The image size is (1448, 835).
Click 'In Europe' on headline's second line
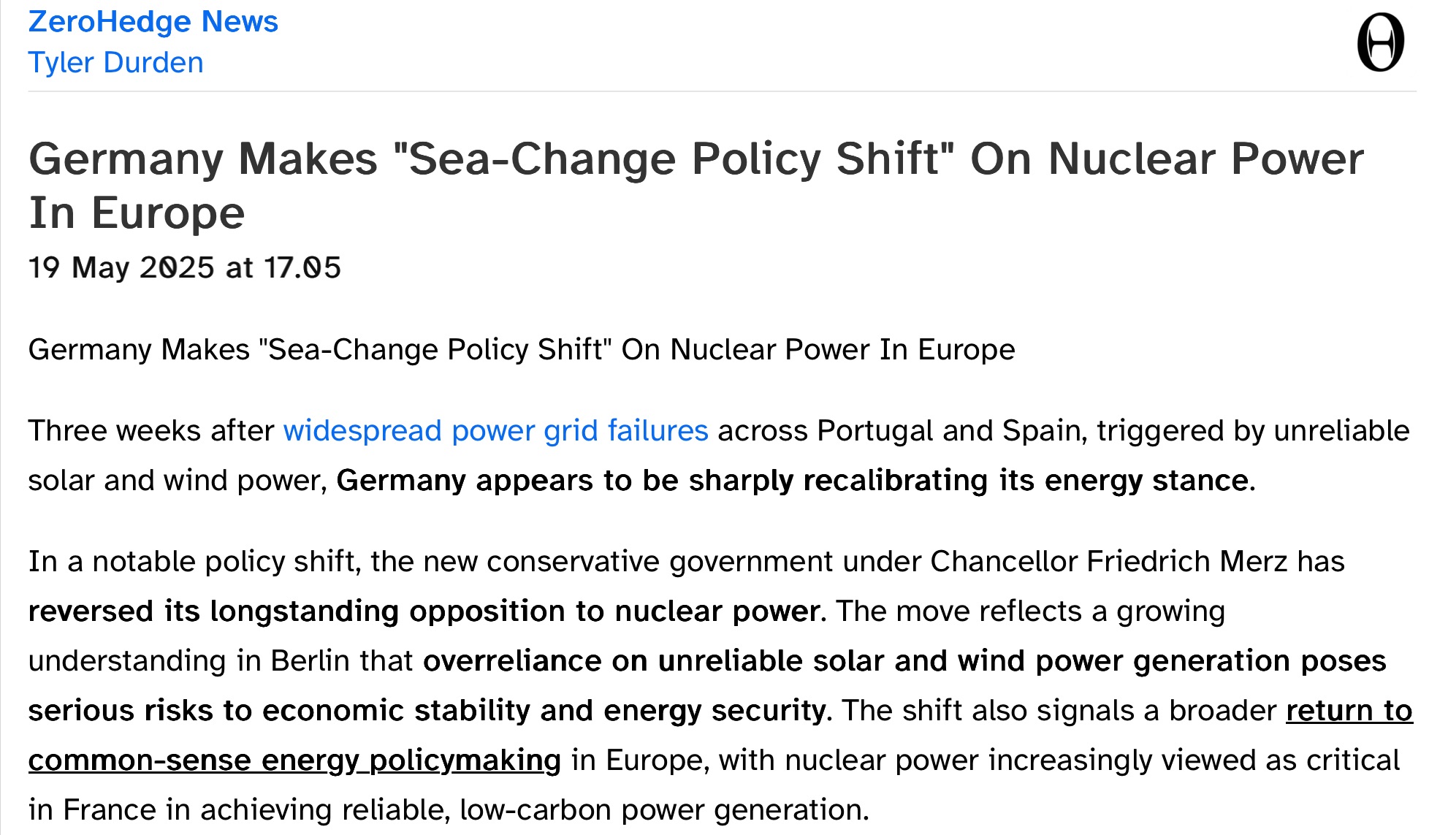(137, 213)
